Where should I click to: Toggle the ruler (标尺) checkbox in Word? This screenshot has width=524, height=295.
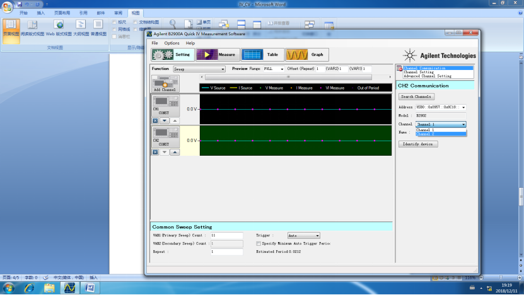(x=114, y=22)
